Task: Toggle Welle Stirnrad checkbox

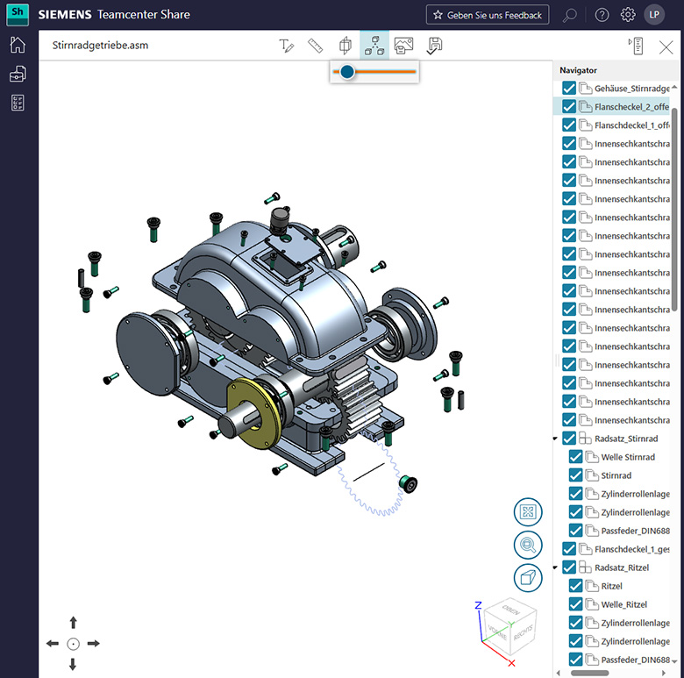Action: point(575,457)
